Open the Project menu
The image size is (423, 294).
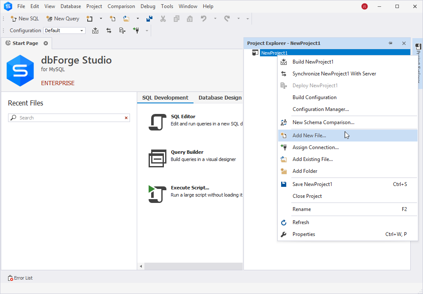[94, 6]
